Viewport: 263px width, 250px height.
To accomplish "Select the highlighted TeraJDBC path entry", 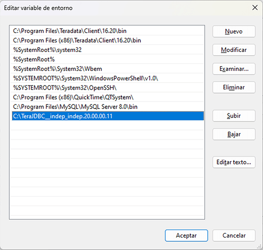I will pyautogui.click(x=108, y=116).
